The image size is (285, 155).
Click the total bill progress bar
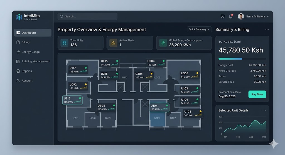coord(242,59)
